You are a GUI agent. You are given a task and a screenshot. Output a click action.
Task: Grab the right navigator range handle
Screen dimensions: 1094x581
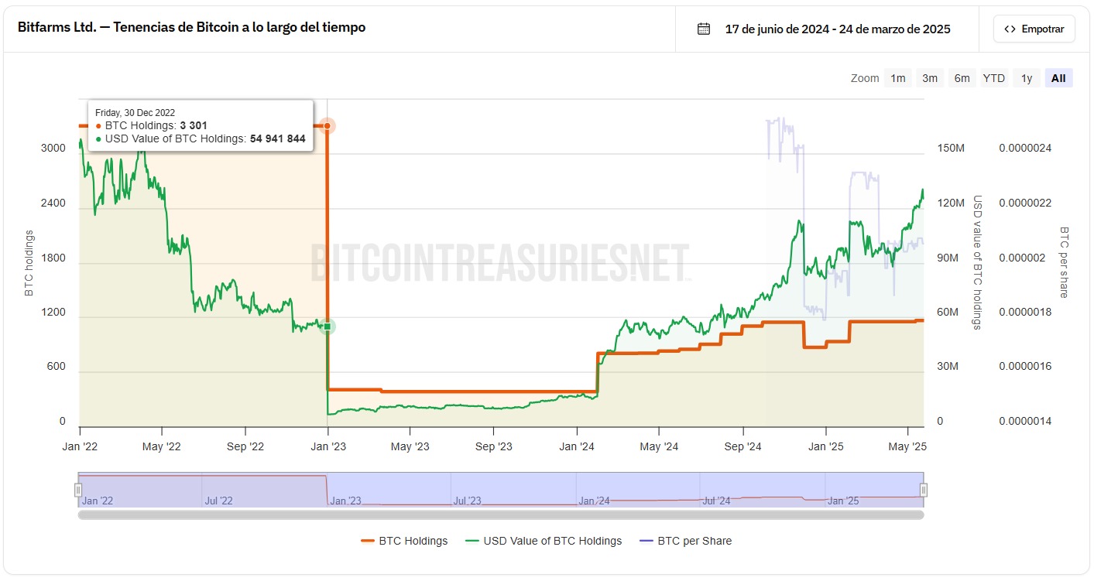pos(924,490)
